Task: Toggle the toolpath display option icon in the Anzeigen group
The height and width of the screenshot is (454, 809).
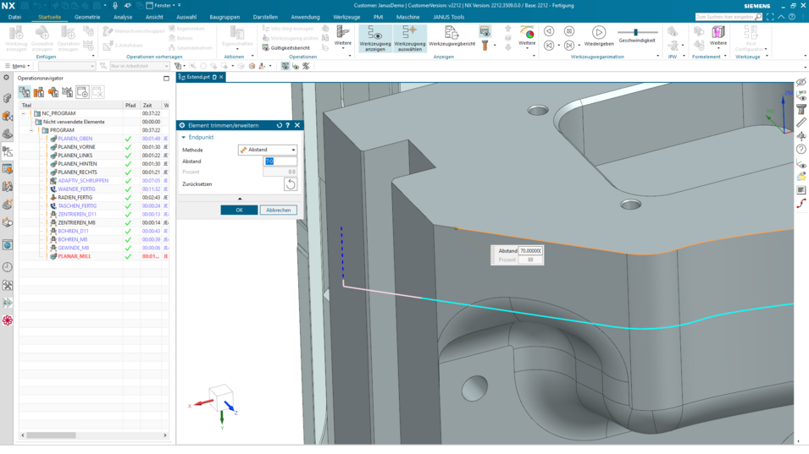Action: tap(485, 31)
